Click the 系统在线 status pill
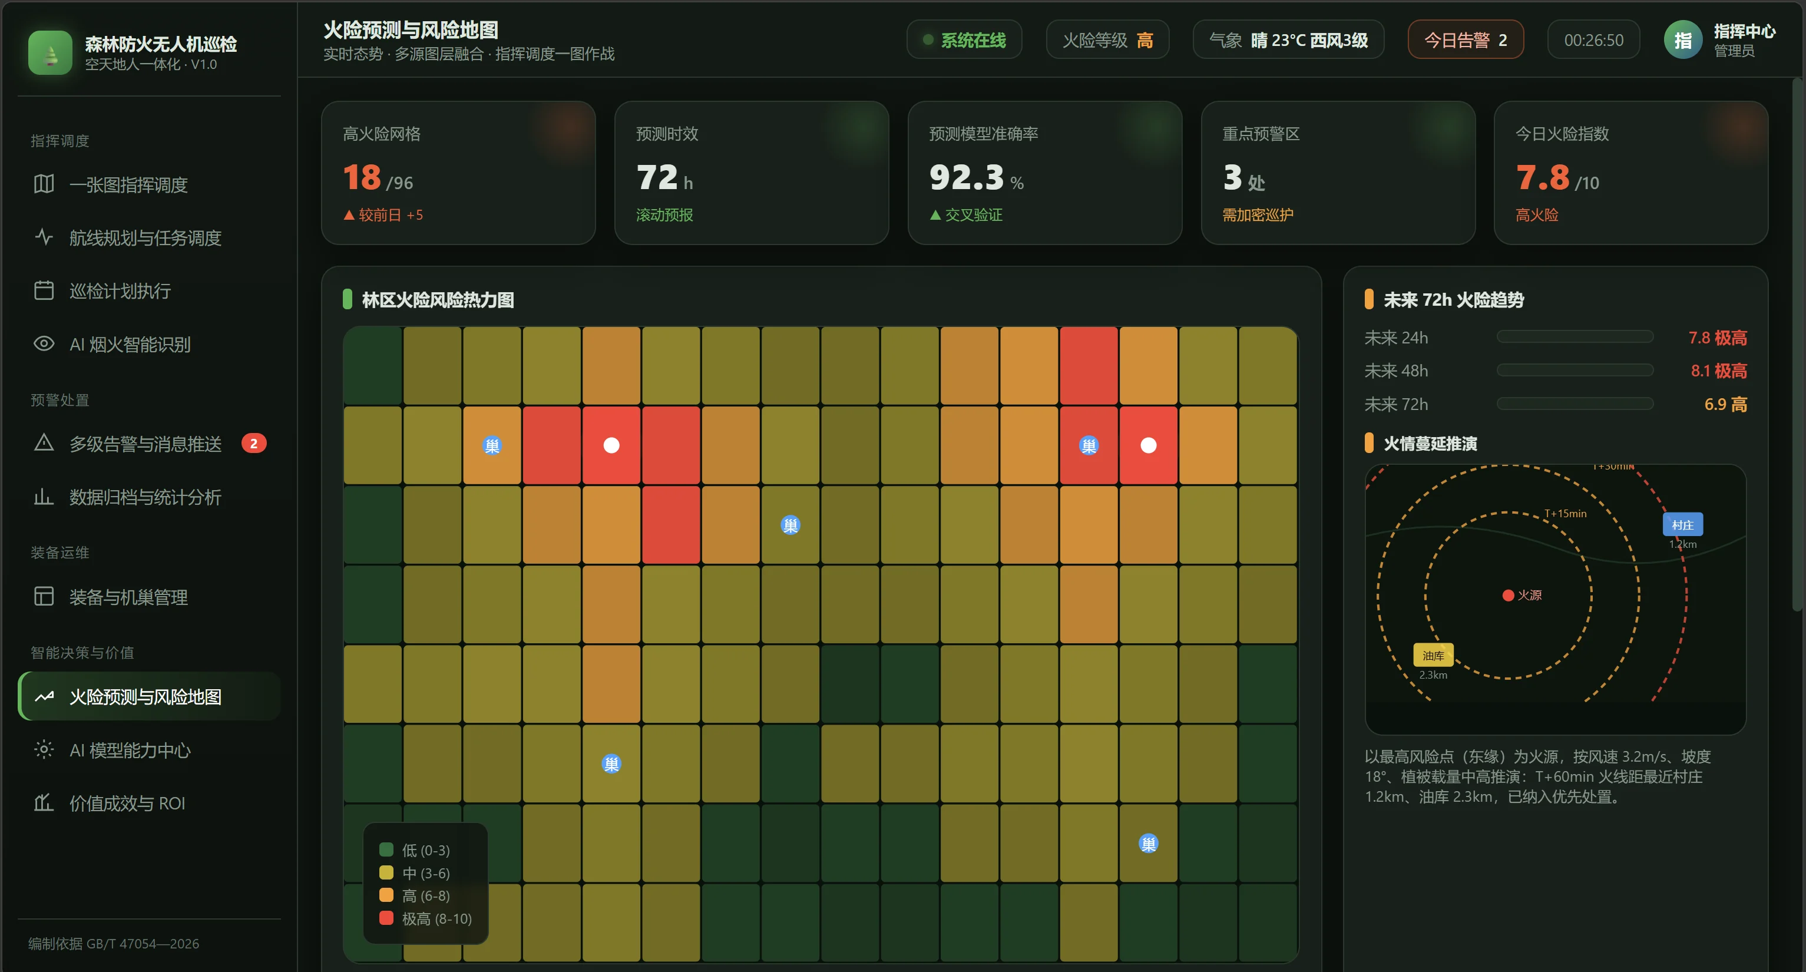This screenshot has width=1806, height=972. [964, 40]
